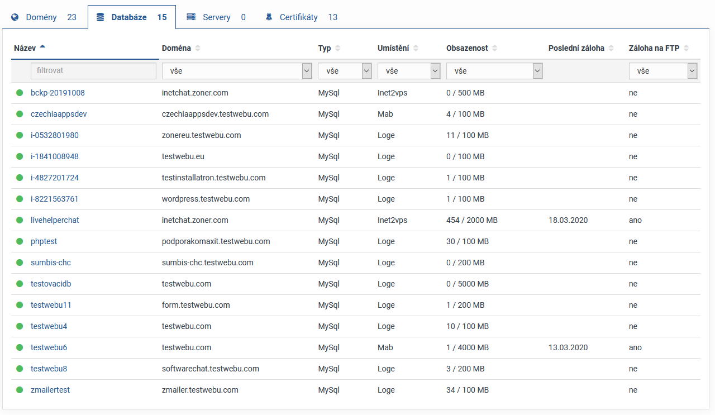
Task: Click the Název filter text field
Action: pyautogui.click(x=93, y=71)
